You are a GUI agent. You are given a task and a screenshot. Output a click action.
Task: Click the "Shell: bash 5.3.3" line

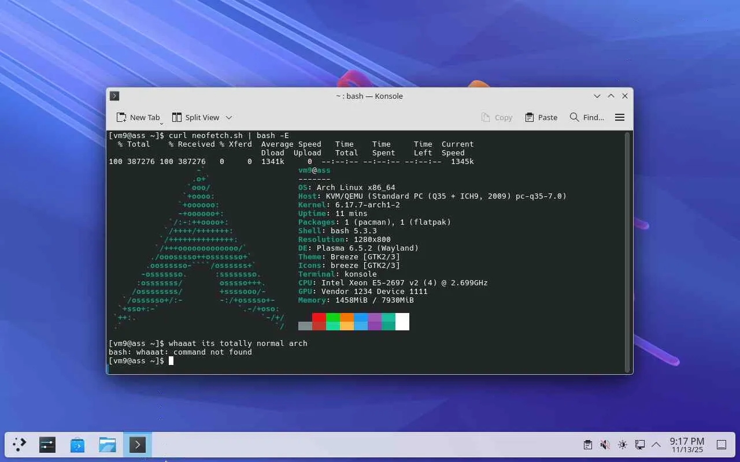click(x=338, y=231)
